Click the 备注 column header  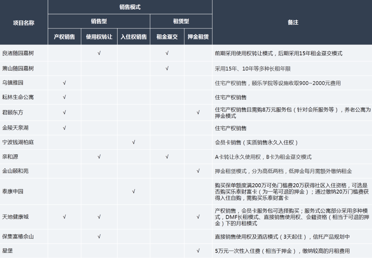tap(292, 23)
